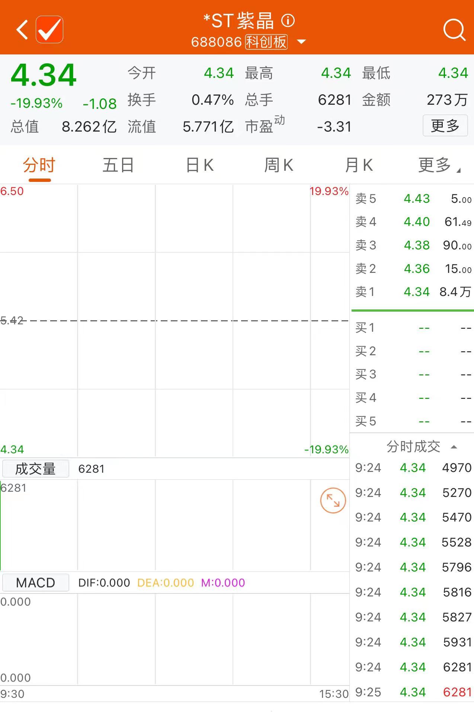The width and height of the screenshot is (474, 712).
Task: Select the 卖1 order row at 4.34
Action: click(412, 292)
